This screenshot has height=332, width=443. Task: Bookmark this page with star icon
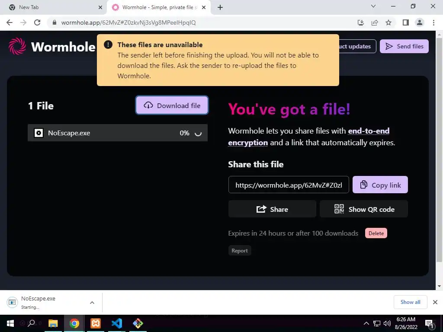coord(388,22)
